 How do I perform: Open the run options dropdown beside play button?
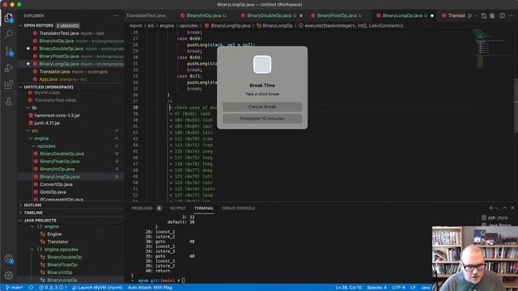click(x=476, y=15)
